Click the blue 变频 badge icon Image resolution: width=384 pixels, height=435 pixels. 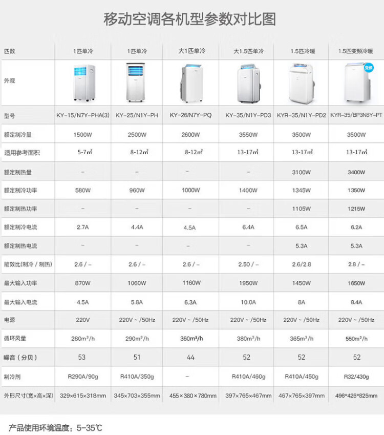[x=369, y=68]
